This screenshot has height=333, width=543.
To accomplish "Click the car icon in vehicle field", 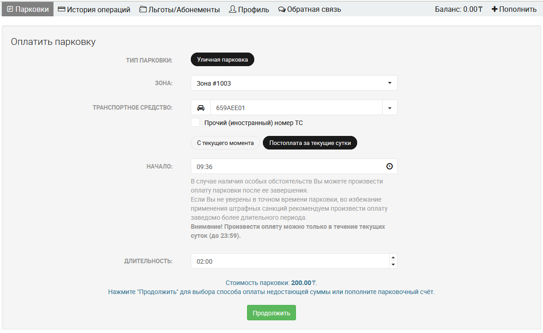I will (x=201, y=108).
